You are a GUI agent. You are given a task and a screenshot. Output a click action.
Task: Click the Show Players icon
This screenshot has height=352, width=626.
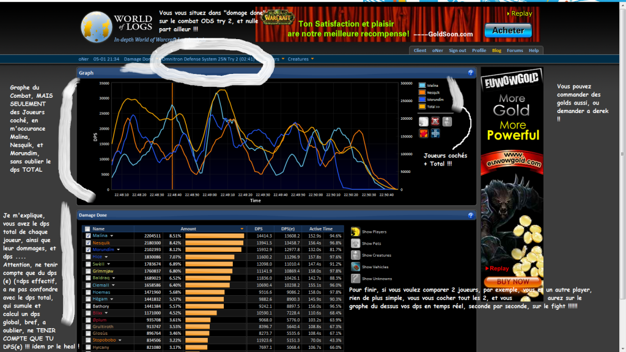point(355,232)
